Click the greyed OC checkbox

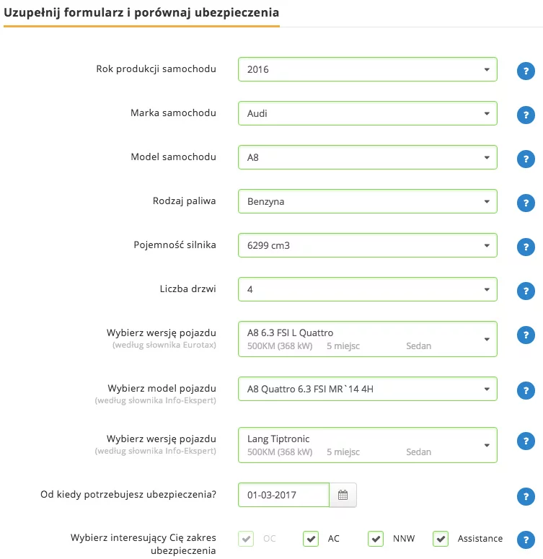246,539
